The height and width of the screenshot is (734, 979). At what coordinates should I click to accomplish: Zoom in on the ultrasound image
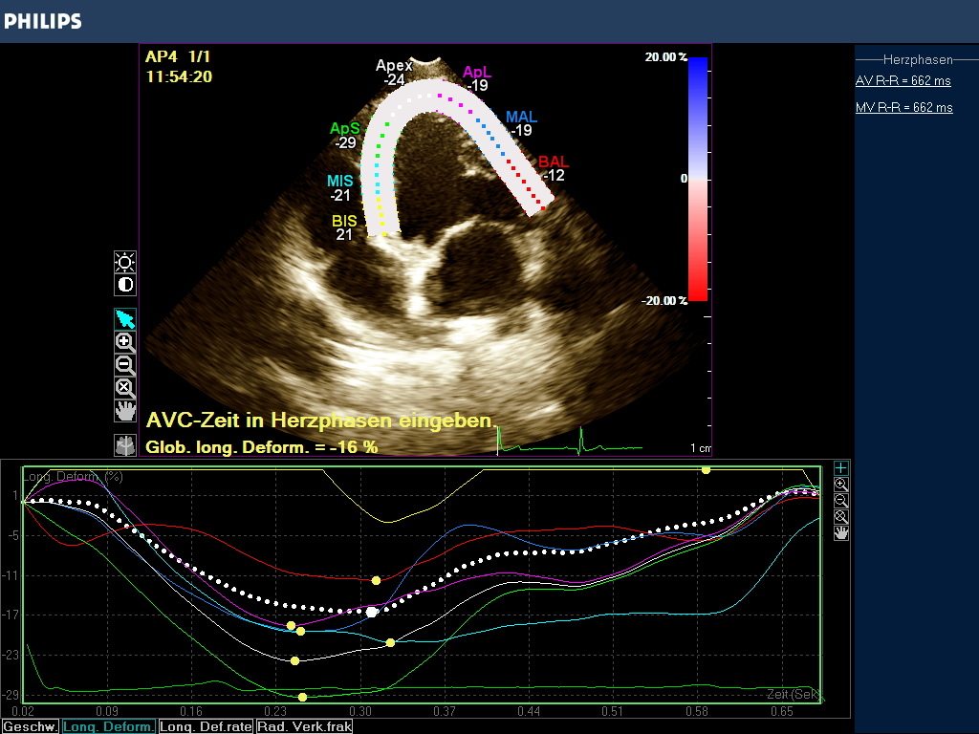point(125,342)
